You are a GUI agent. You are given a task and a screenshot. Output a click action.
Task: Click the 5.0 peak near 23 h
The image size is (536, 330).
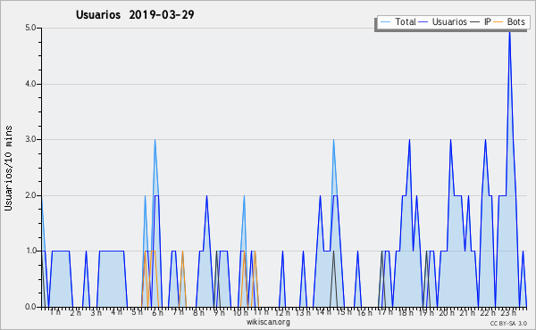coord(509,32)
